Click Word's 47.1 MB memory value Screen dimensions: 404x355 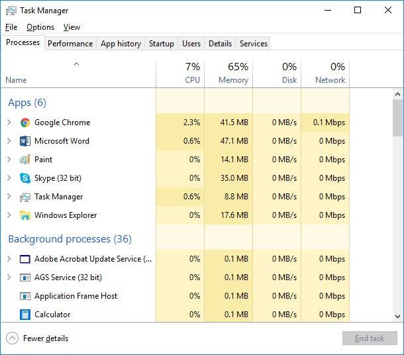coord(234,141)
